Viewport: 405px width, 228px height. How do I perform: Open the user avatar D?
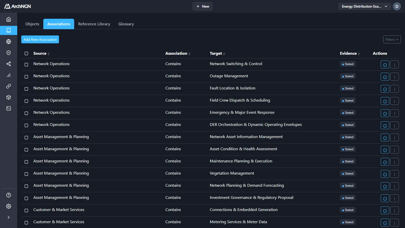(x=397, y=6)
